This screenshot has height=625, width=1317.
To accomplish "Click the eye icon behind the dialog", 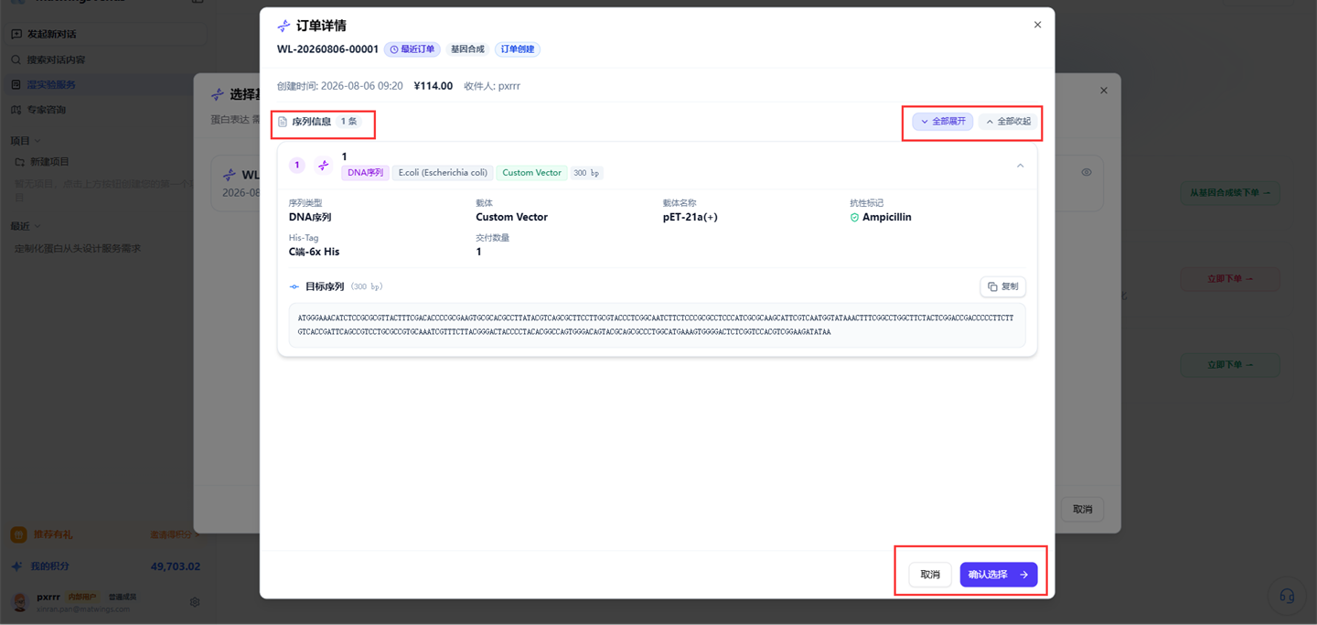I will (x=1087, y=172).
